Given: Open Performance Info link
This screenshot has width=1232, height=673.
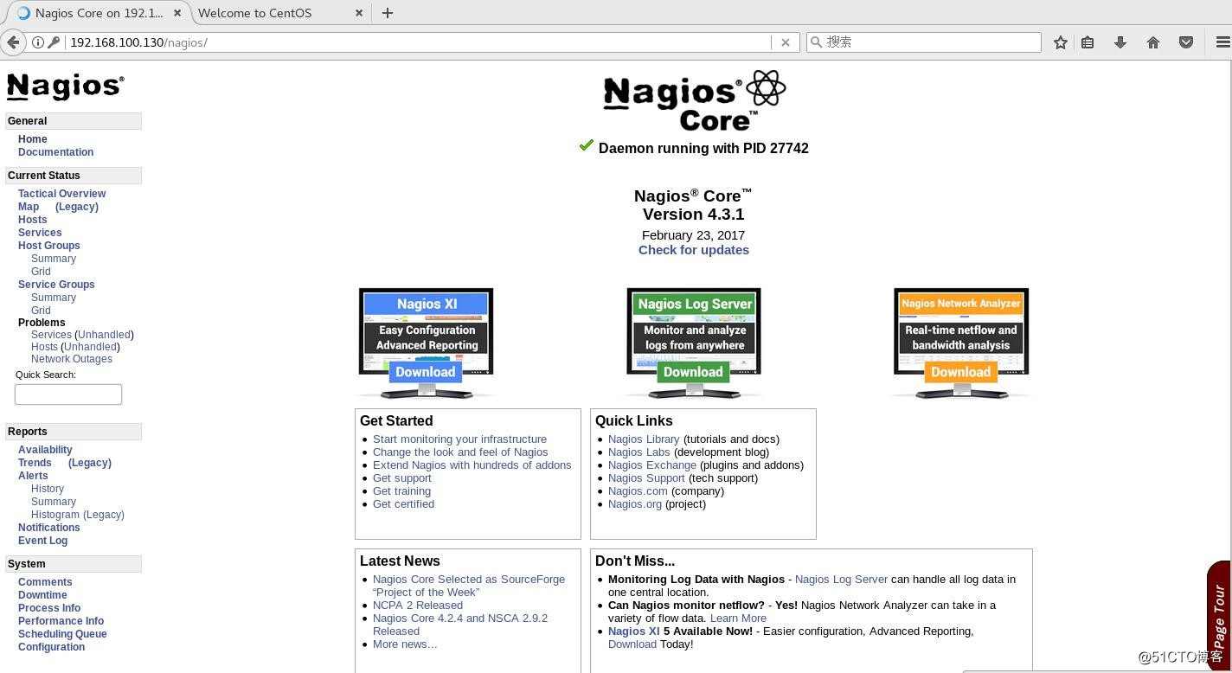Looking at the screenshot, I should 61,621.
